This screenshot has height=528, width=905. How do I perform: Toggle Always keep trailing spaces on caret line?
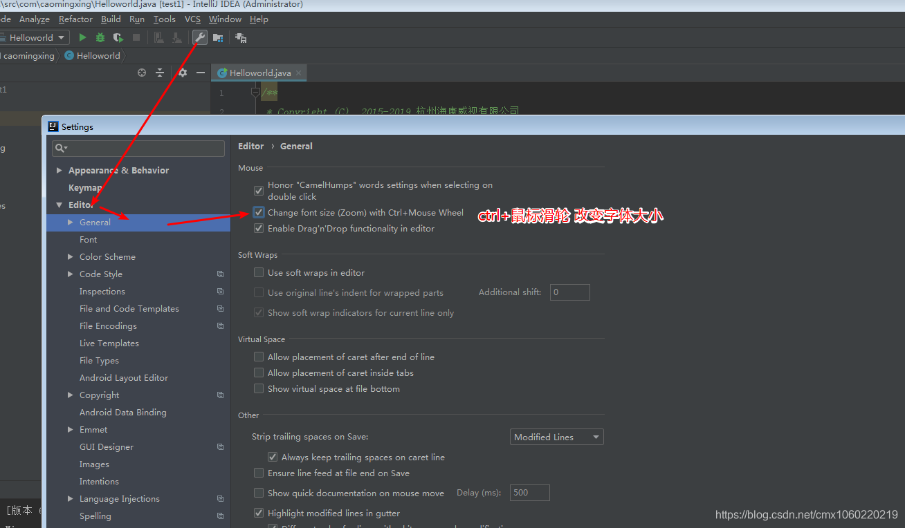(x=273, y=458)
